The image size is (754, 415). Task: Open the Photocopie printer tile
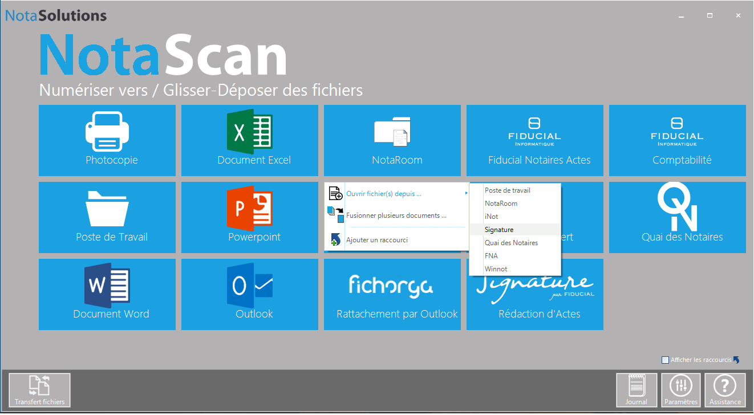[x=107, y=140]
